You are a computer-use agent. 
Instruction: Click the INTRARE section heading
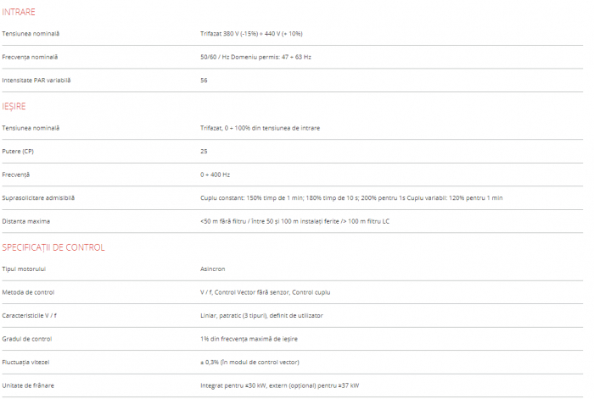pos(19,12)
